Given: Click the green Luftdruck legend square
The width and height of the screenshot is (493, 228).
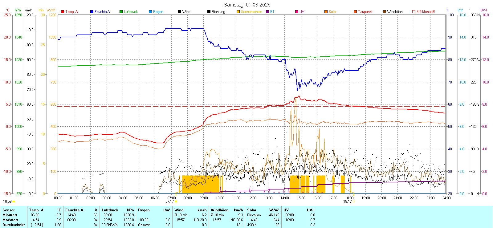Looking at the screenshot, I should 121,12.
